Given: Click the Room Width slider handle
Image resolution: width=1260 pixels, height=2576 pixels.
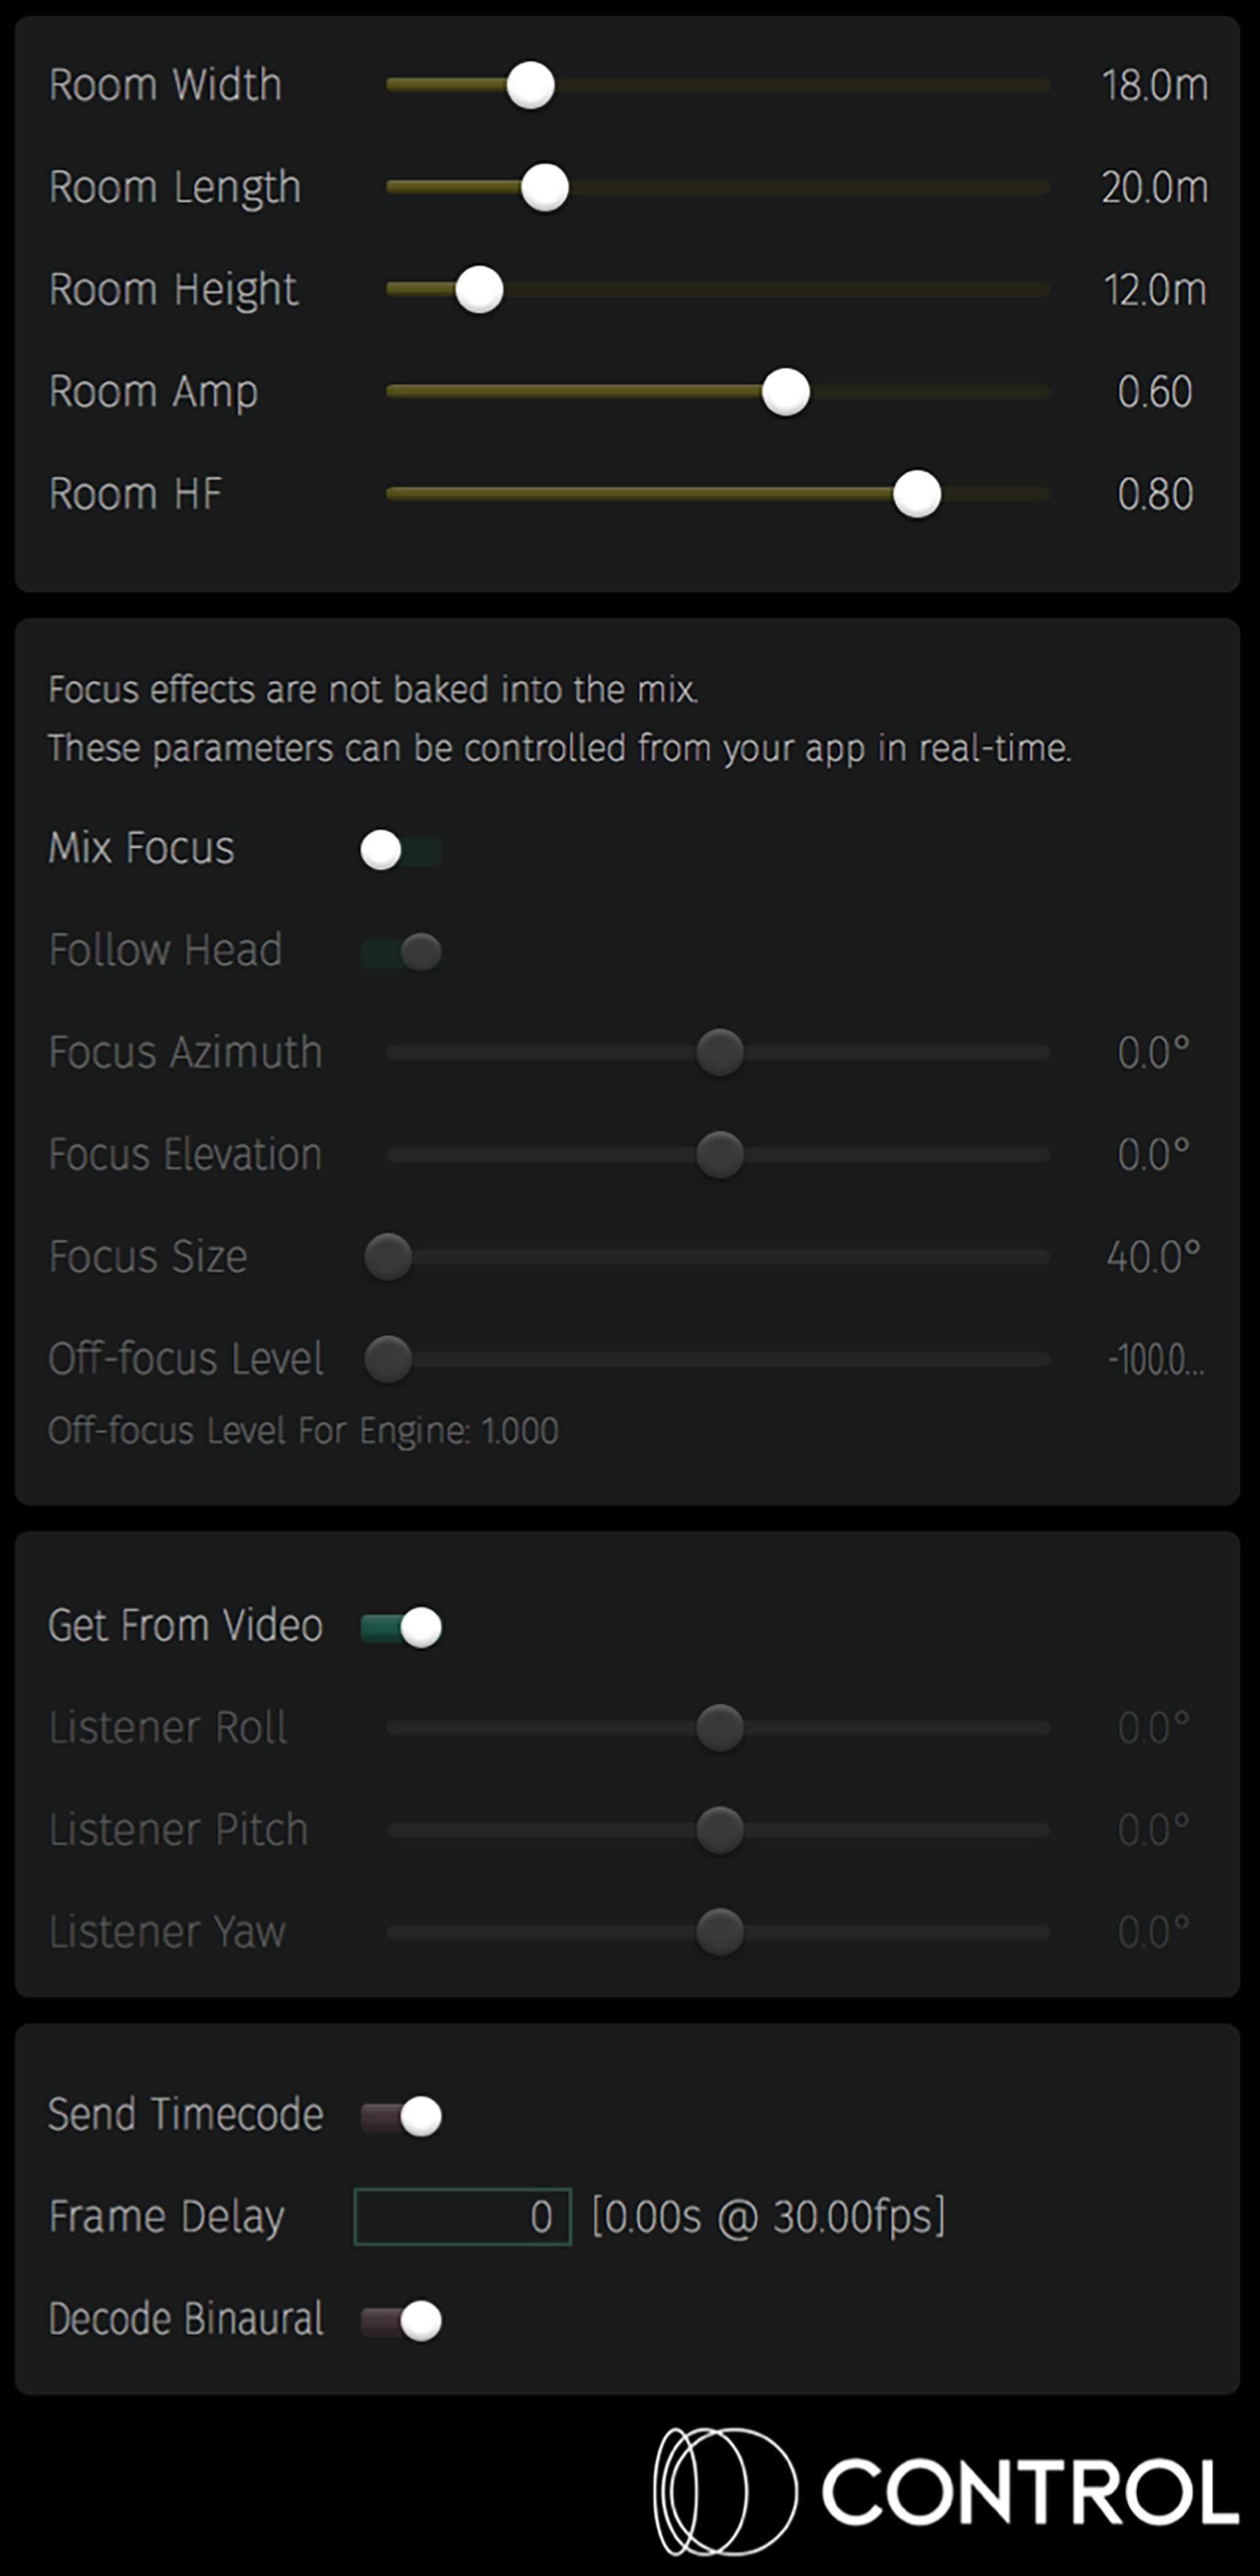Looking at the screenshot, I should (x=530, y=86).
